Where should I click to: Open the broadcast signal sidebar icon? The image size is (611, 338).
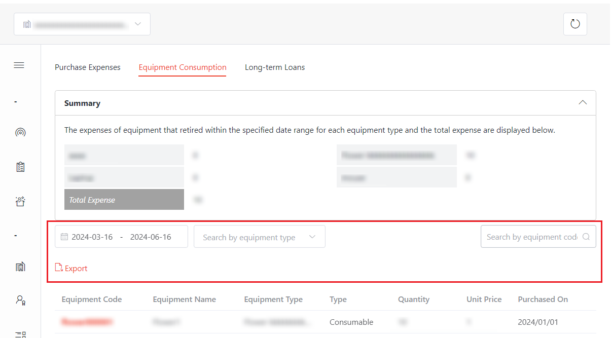point(20,133)
